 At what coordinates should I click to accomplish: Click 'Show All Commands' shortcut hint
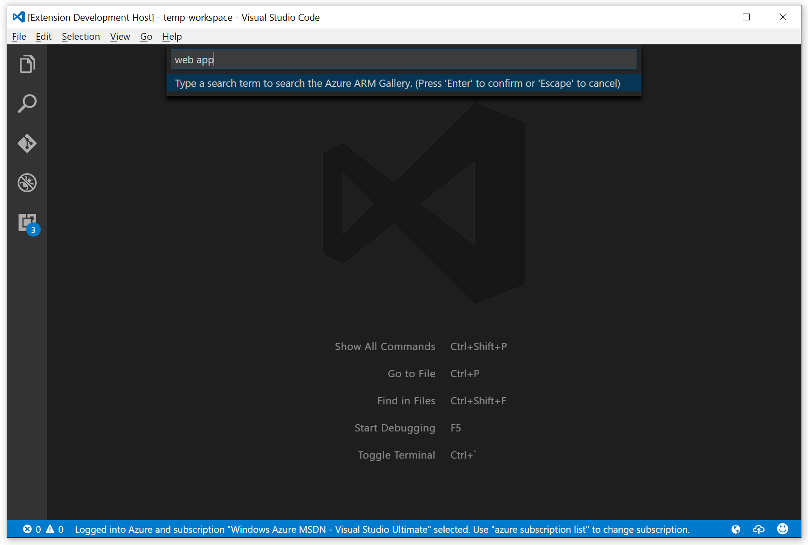click(x=385, y=346)
